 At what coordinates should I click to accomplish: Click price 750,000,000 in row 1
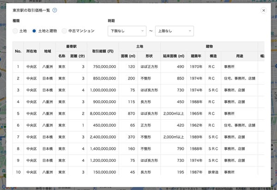(104, 67)
